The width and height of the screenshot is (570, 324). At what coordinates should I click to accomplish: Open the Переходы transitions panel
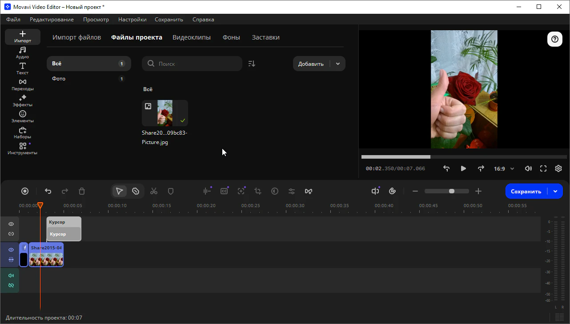[x=23, y=84]
